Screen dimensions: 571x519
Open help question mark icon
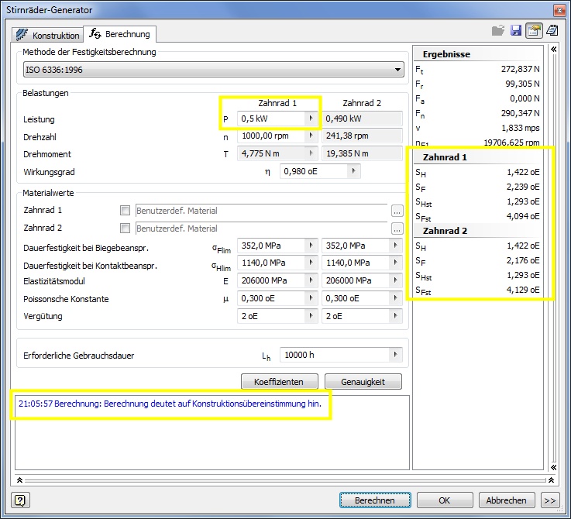[20, 500]
